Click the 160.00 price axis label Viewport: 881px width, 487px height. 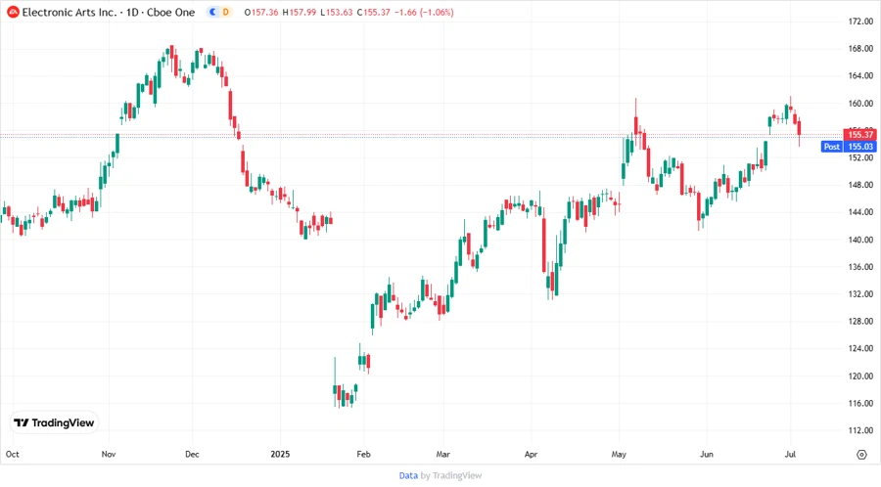click(x=860, y=104)
